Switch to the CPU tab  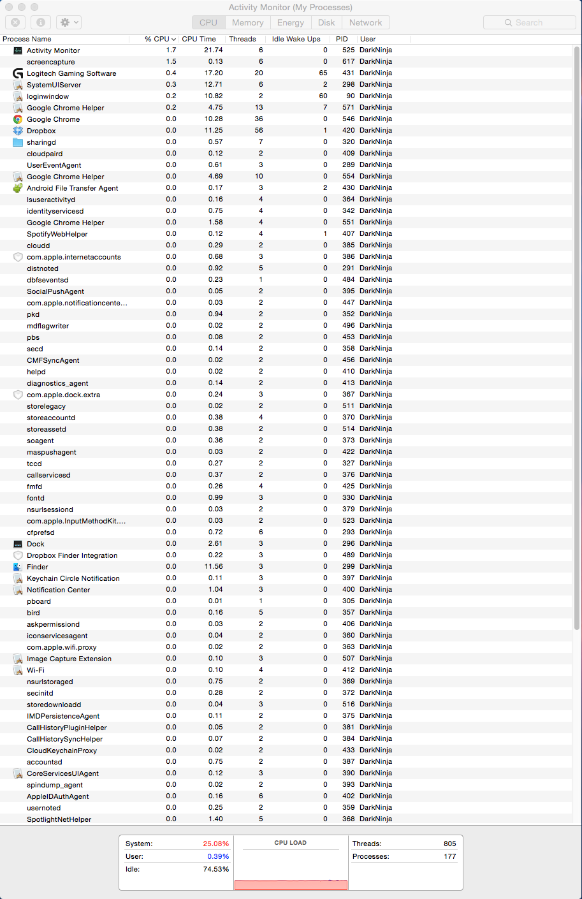[208, 22]
